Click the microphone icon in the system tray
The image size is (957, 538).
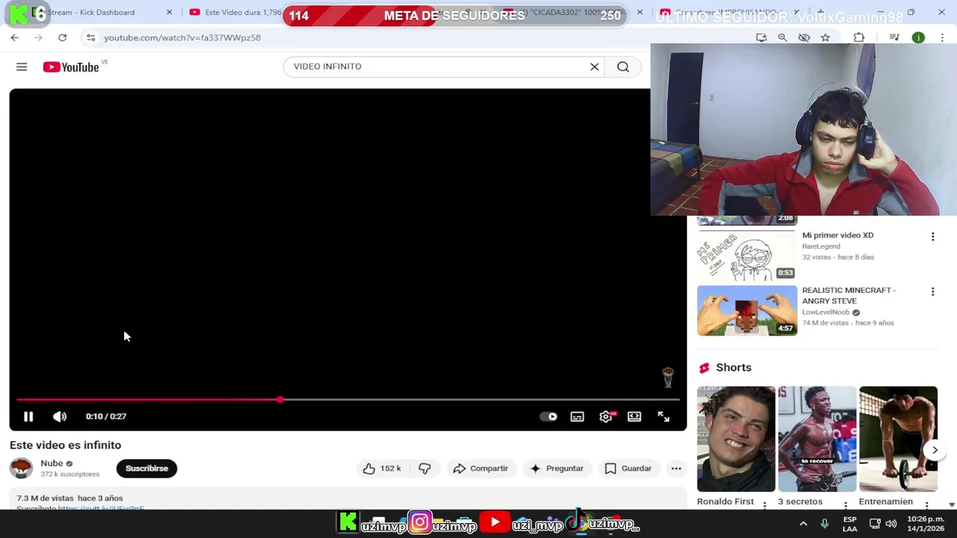(825, 524)
